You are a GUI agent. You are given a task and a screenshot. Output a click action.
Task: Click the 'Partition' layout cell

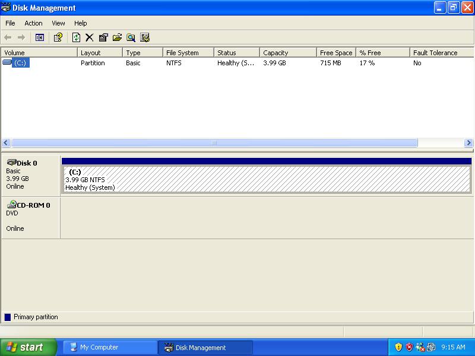pyautogui.click(x=93, y=63)
